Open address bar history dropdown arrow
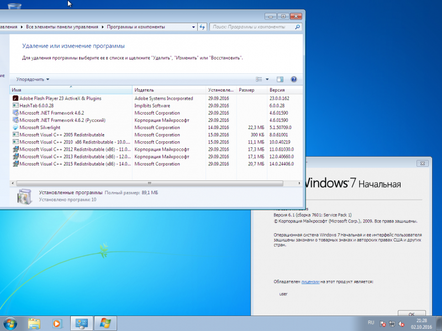 (x=193, y=27)
